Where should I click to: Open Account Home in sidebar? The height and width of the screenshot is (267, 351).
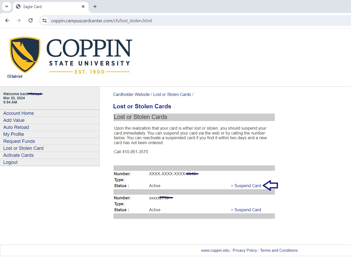18,113
